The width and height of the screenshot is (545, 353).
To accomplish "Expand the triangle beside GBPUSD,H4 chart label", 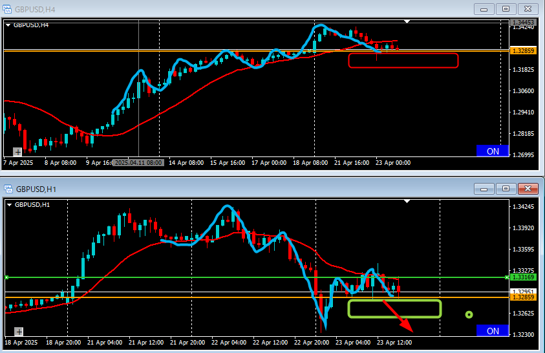I will tap(8, 25).
